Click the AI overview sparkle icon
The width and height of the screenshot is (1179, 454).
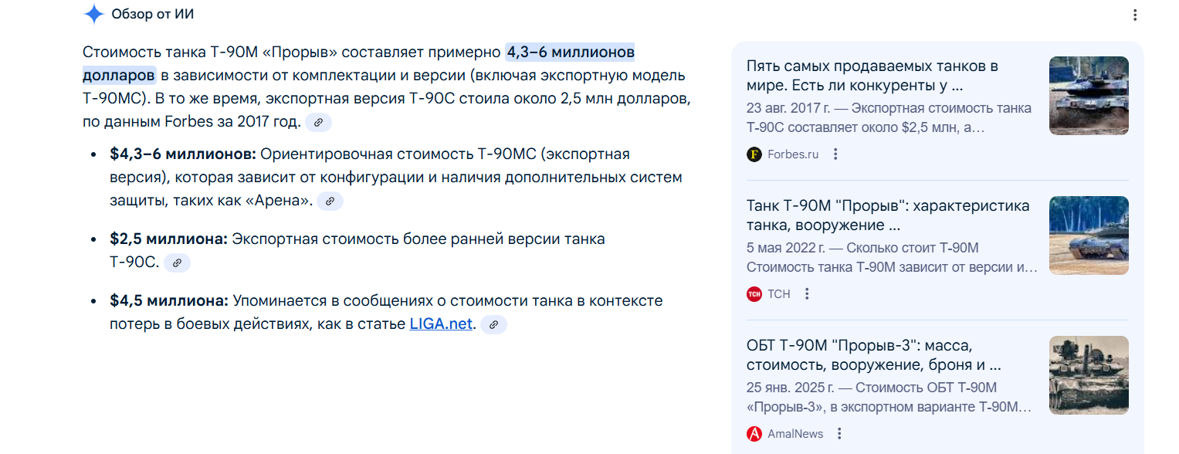click(93, 14)
